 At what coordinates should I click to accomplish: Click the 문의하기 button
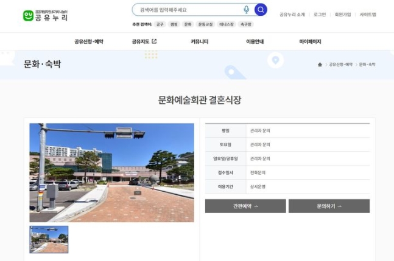coord(329,206)
